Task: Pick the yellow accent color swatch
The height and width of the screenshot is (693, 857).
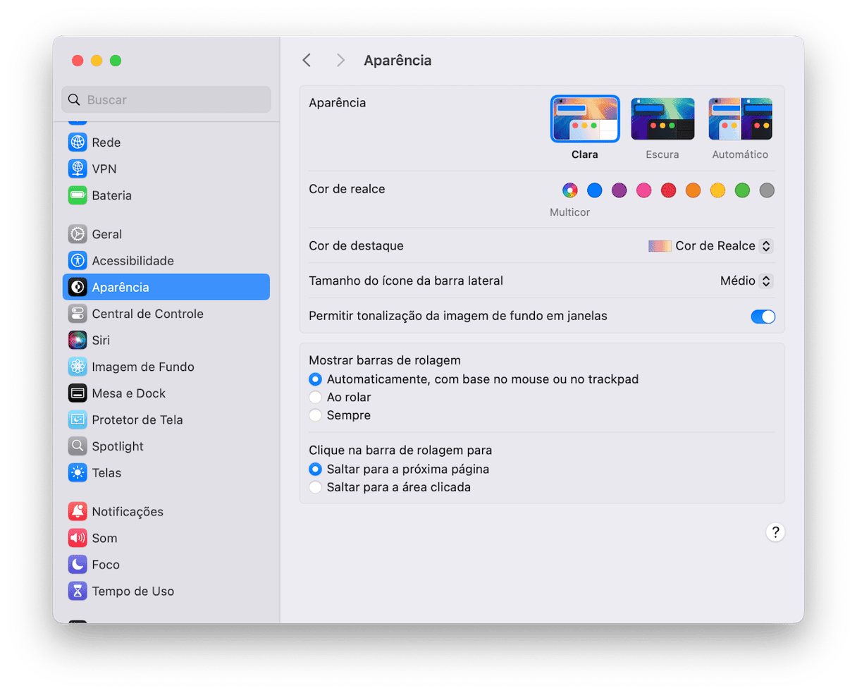Action: [x=717, y=190]
